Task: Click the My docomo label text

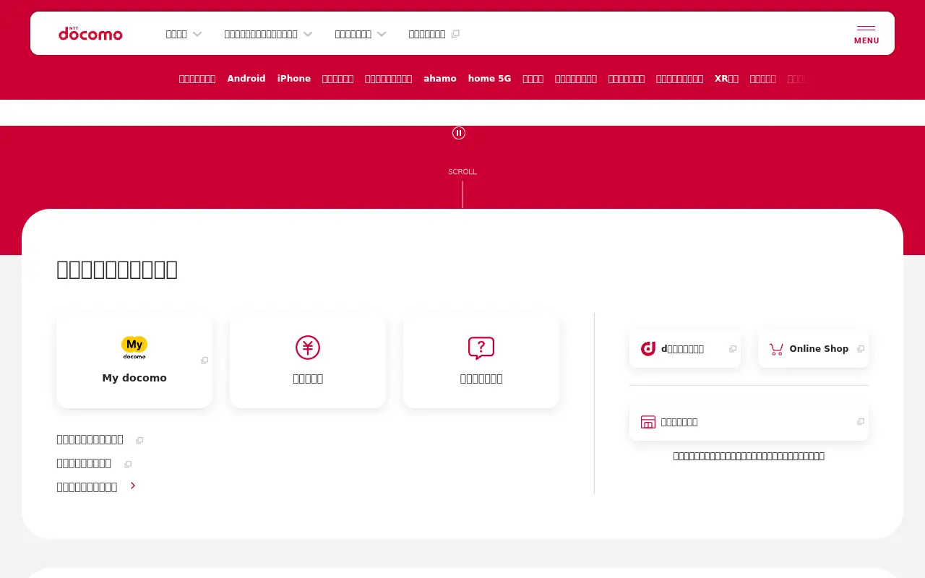Action: point(134,378)
